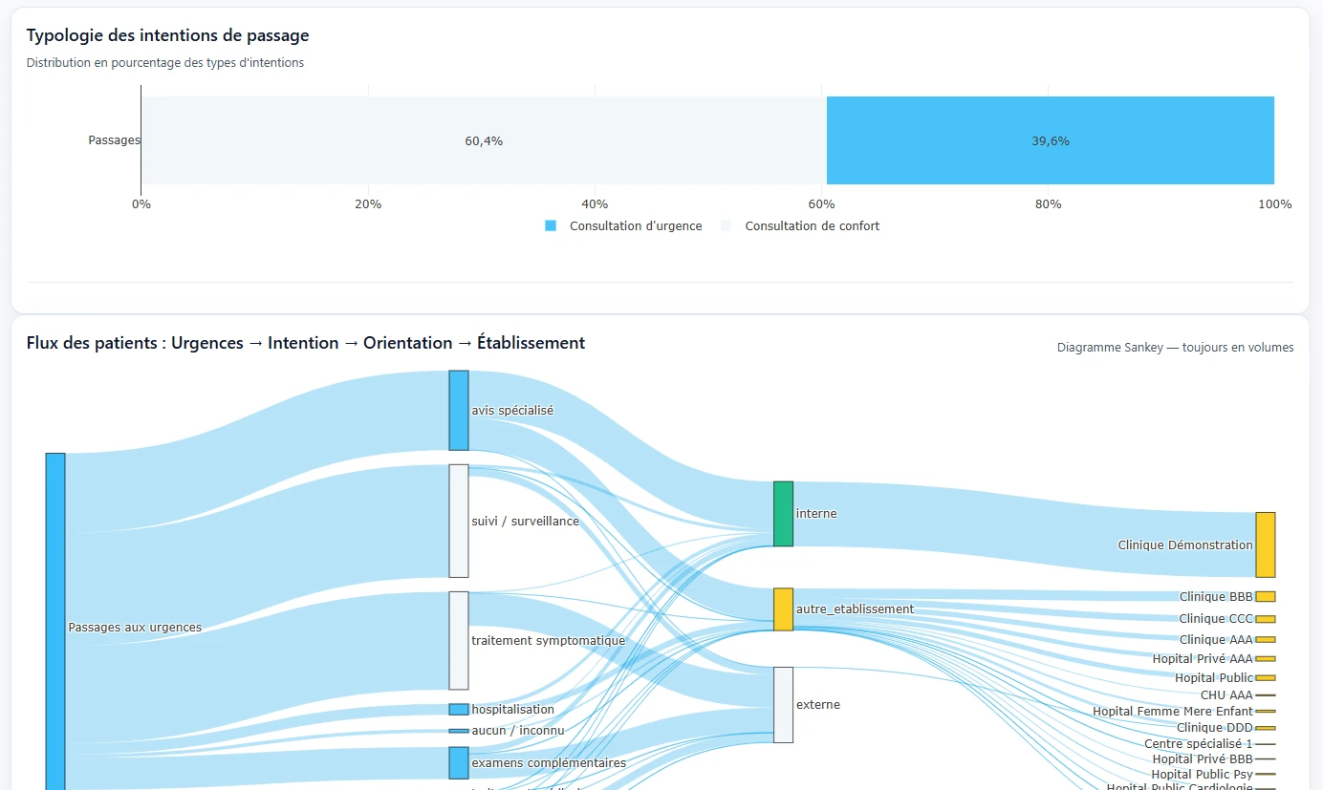This screenshot has height=790, width=1323.
Task: Select the autre_etablissement node
Action: click(782, 609)
